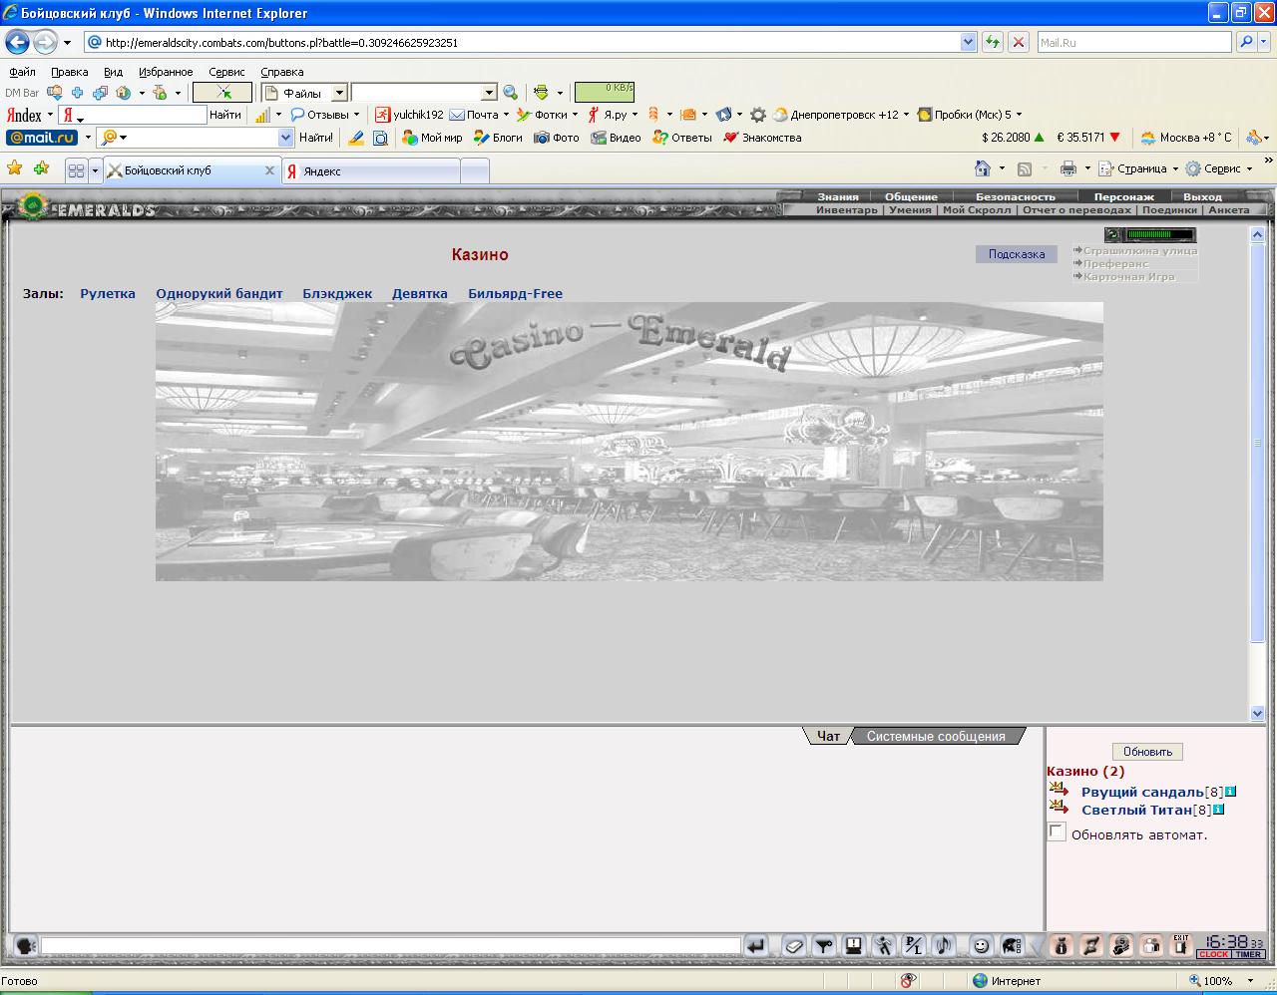Click the running figure icon in chat bar
The image size is (1277, 995).
click(x=884, y=945)
